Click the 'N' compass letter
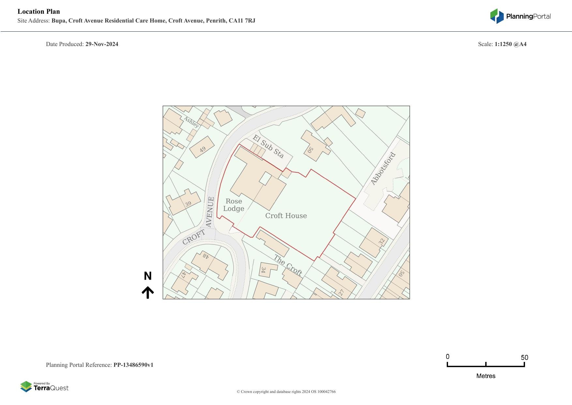Viewport: 572px width, 405px height. (x=148, y=276)
